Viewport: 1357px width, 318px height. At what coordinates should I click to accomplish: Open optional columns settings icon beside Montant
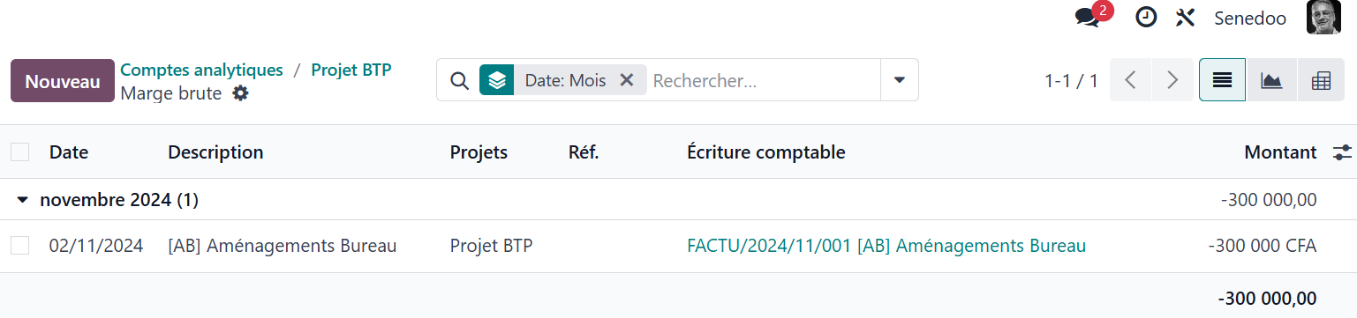pyautogui.click(x=1342, y=152)
